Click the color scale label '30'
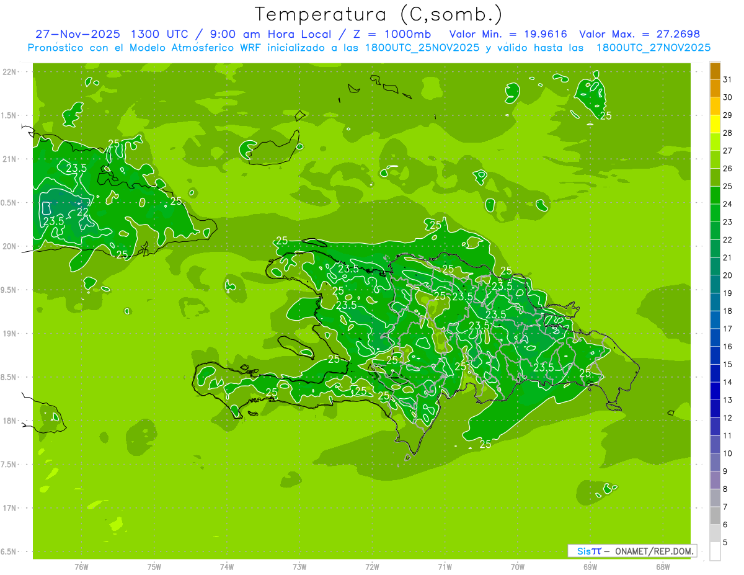The height and width of the screenshot is (575, 744). tap(727, 97)
